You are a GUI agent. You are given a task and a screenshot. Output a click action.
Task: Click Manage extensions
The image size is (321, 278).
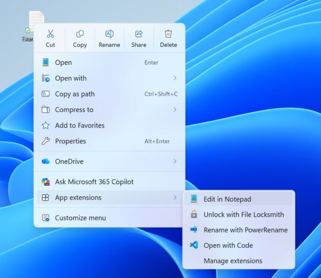click(x=239, y=261)
